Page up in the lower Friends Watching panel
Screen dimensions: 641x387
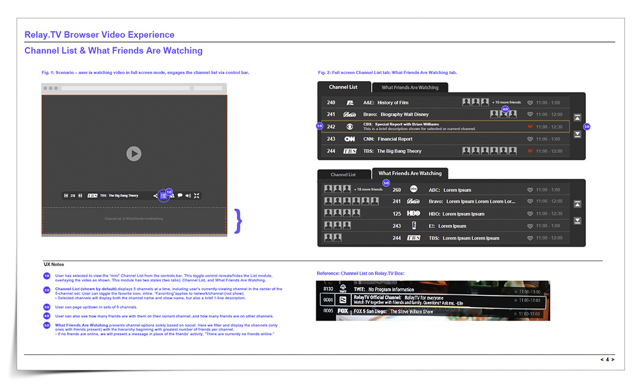(x=577, y=204)
